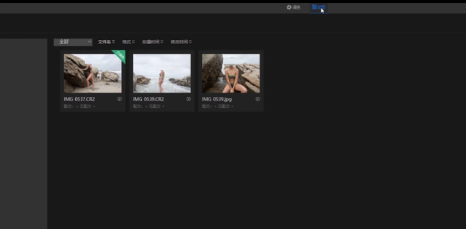This screenshot has width=466, height=229.
Task: Open info icon for IMG_0539.CR2
Action: point(188,99)
